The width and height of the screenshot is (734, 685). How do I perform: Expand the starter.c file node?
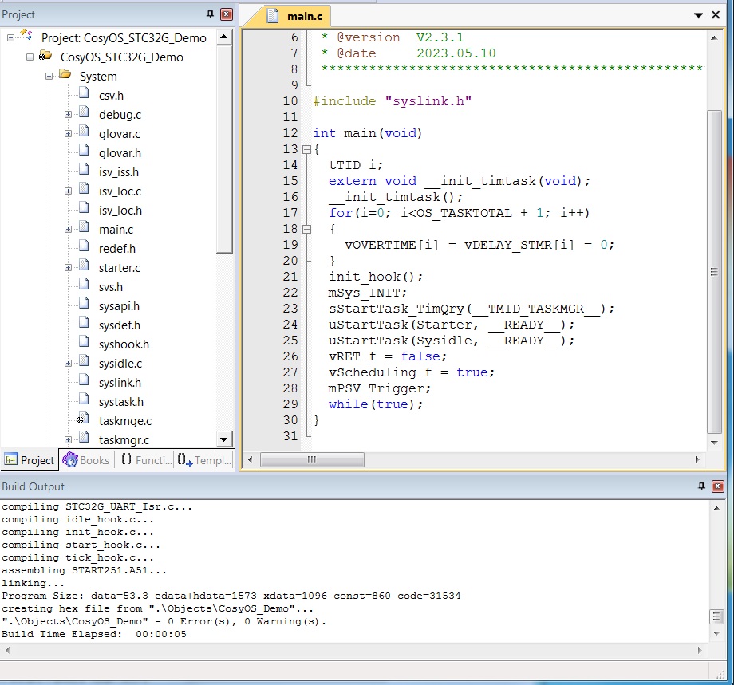[68, 268]
